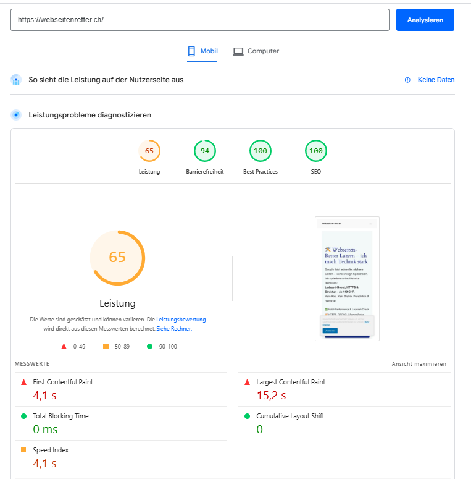The width and height of the screenshot is (471, 479).
Task: Click the info icon beside Keine Daten
Action: (407, 80)
